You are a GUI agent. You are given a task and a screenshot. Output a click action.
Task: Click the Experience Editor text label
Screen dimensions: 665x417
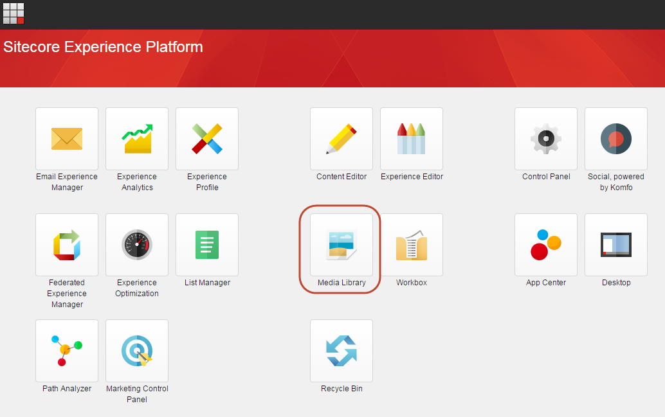tap(412, 177)
